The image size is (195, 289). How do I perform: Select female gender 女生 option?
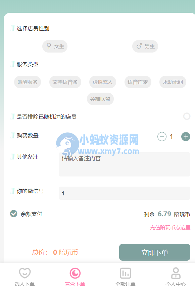tap(55, 46)
